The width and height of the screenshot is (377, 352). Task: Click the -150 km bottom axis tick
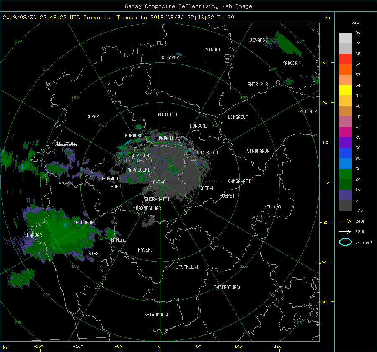[38, 346]
